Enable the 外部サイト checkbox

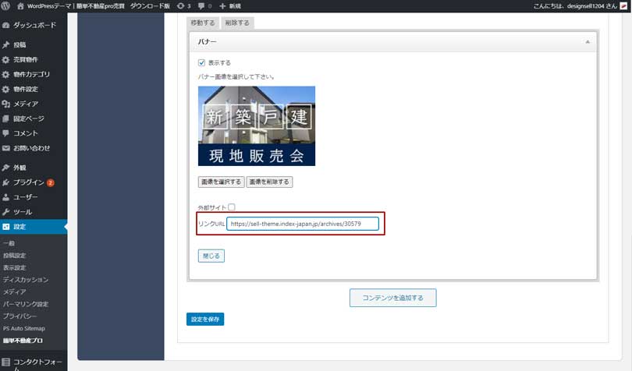click(x=232, y=207)
